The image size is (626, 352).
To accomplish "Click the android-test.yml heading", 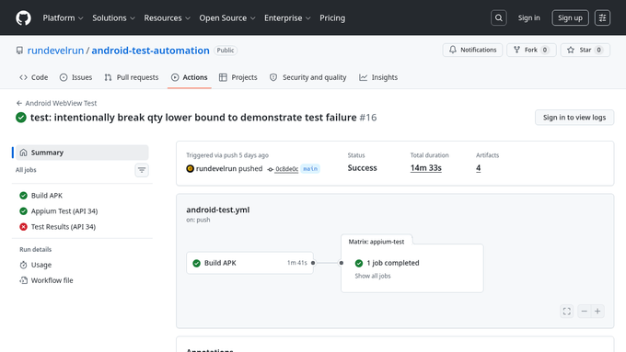I will coord(218,210).
